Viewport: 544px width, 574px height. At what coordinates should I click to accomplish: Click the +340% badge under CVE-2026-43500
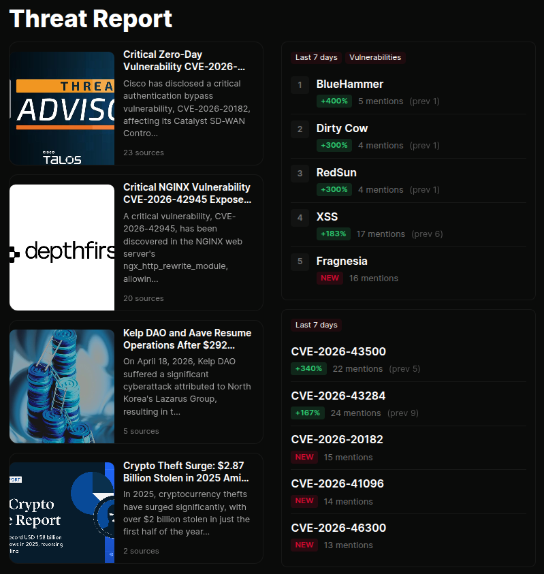tap(308, 368)
